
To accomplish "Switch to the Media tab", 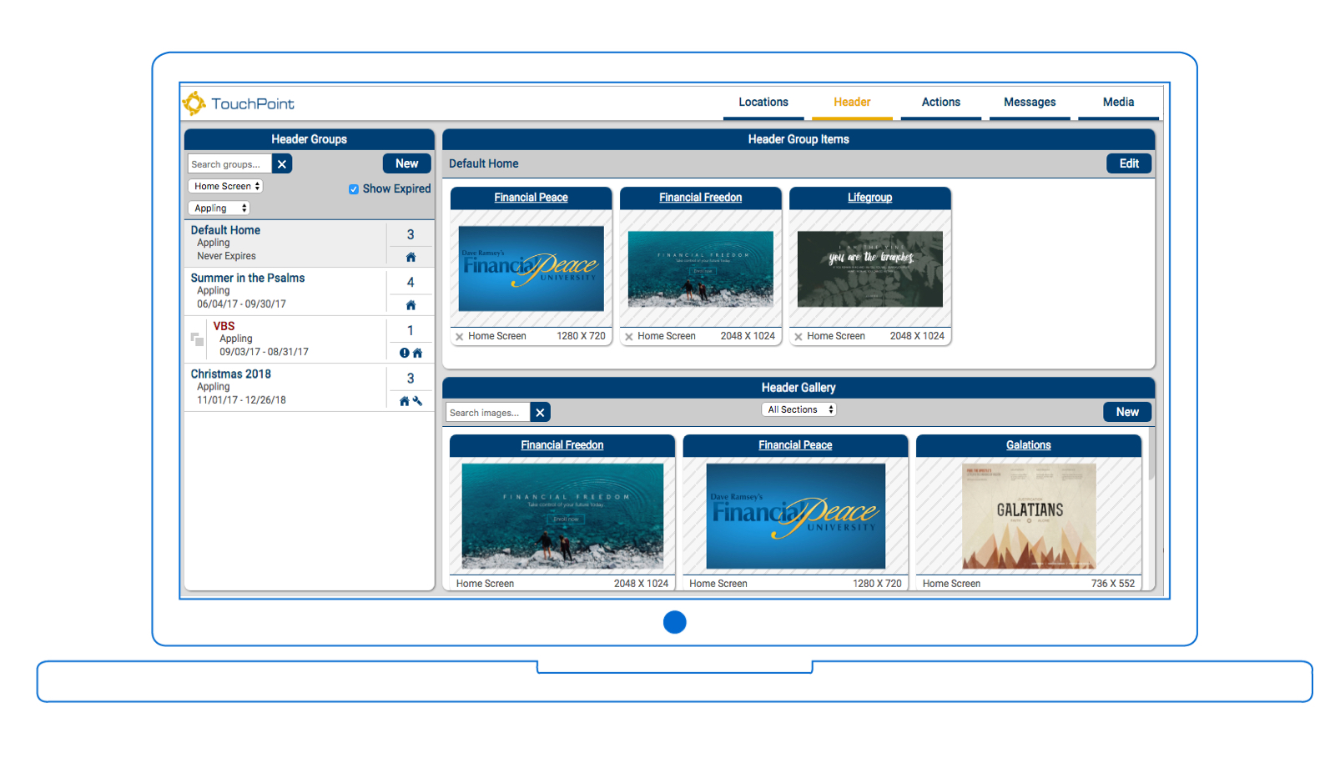I will tap(1118, 103).
